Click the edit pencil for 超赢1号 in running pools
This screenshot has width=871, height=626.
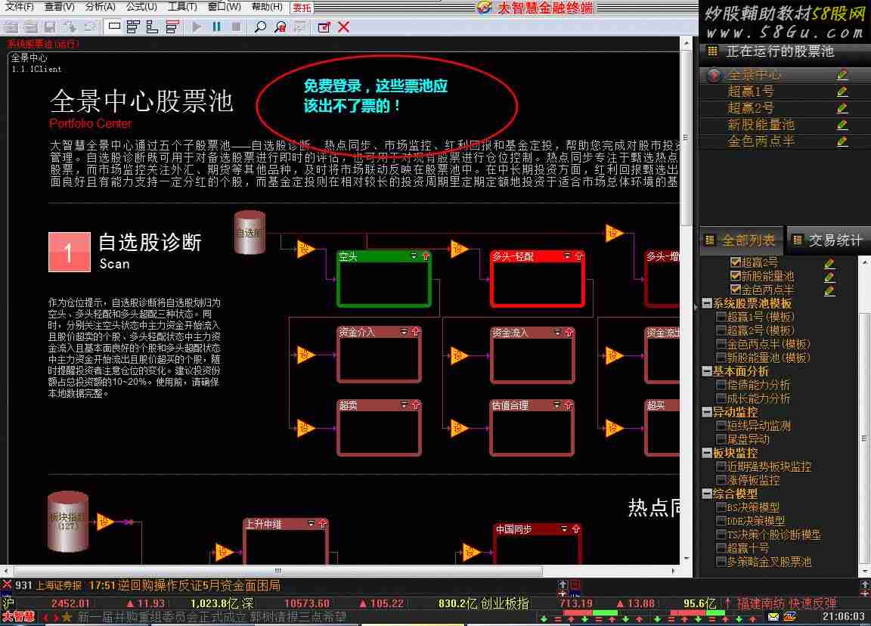click(x=842, y=91)
